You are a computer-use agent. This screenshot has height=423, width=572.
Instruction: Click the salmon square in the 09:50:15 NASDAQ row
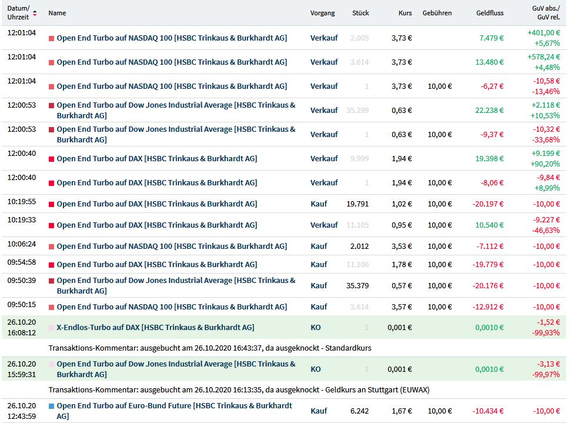click(x=51, y=307)
